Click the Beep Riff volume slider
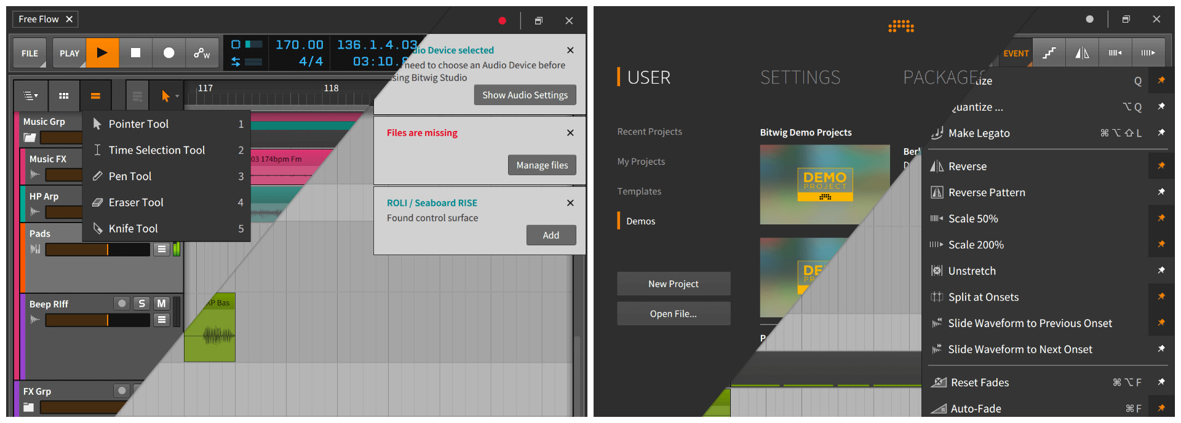Image resolution: width=1181 pixels, height=423 pixels. tap(97, 320)
